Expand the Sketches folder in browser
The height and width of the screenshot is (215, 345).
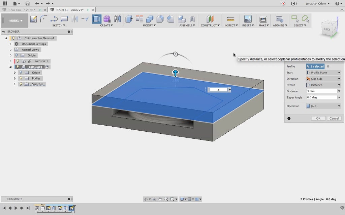click(x=14, y=84)
